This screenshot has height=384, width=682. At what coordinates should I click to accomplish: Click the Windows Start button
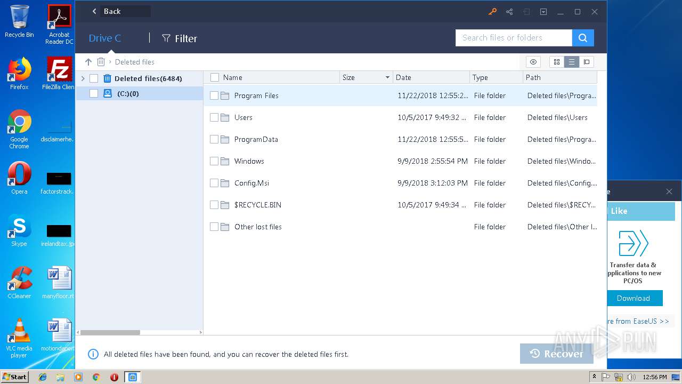pyautogui.click(x=14, y=377)
